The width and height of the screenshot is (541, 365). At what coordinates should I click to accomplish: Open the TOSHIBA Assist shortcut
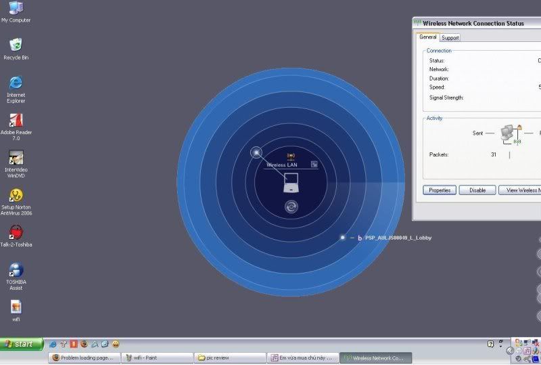click(16, 270)
